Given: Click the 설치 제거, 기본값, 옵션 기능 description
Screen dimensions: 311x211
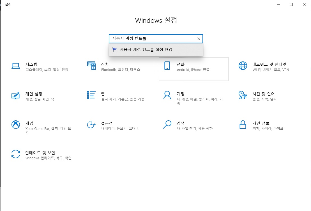Looking at the screenshot, I should (x=123, y=99).
